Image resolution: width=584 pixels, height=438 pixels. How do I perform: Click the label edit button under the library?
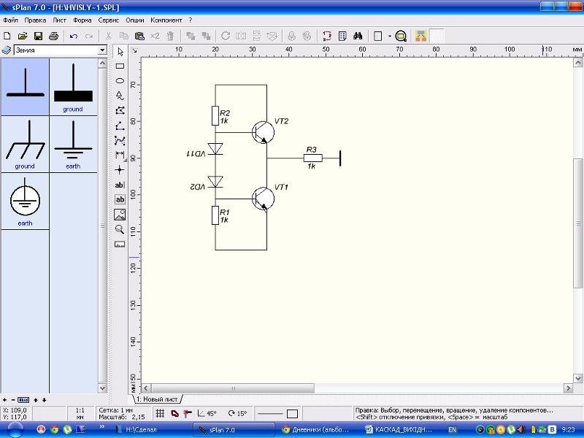[23, 400]
